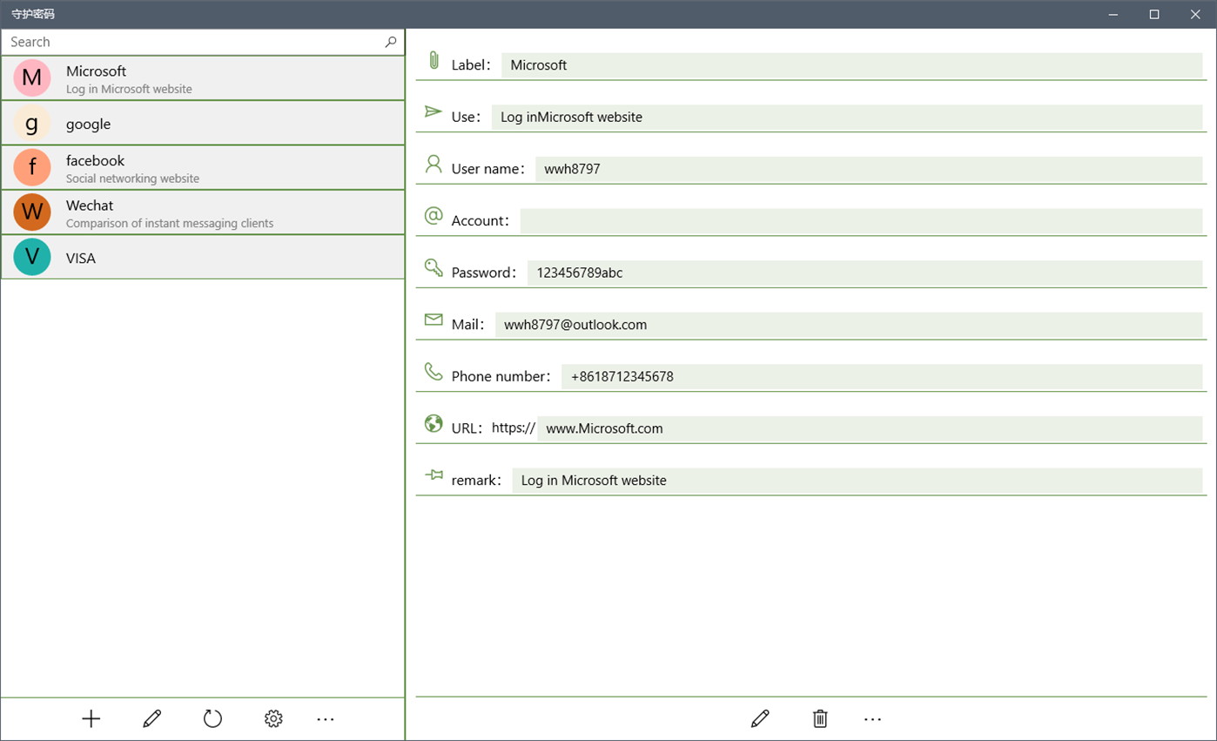Click the g avatar for google
The width and height of the screenshot is (1217, 741).
click(32, 123)
